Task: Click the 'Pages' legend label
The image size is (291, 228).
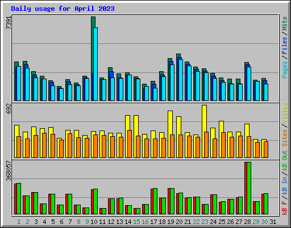Action: (284, 70)
